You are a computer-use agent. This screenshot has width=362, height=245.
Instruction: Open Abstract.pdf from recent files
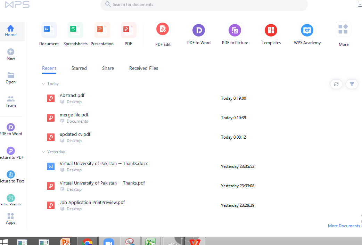(x=72, y=95)
